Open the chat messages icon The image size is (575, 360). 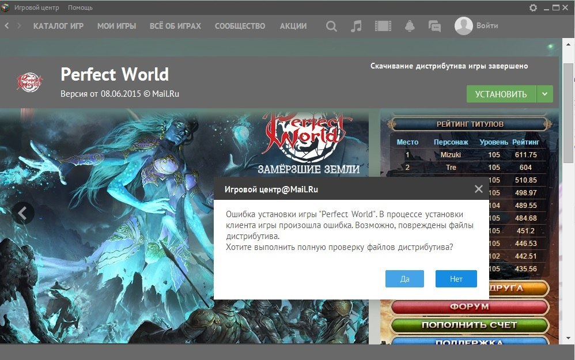(x=434, y=26)
